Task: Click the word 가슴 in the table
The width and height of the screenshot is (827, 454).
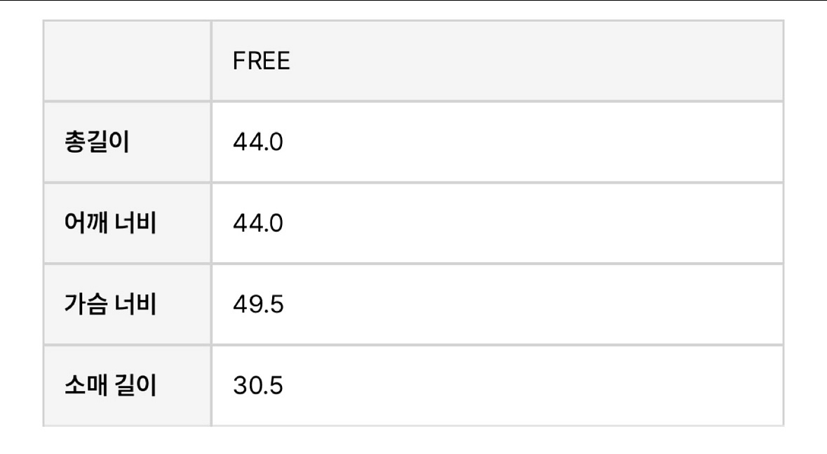Action: pyautogui.click(x=86, y=304)
